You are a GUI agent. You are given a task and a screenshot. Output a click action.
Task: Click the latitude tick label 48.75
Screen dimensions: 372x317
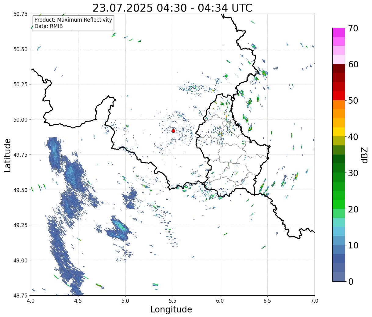coord(20,296)
